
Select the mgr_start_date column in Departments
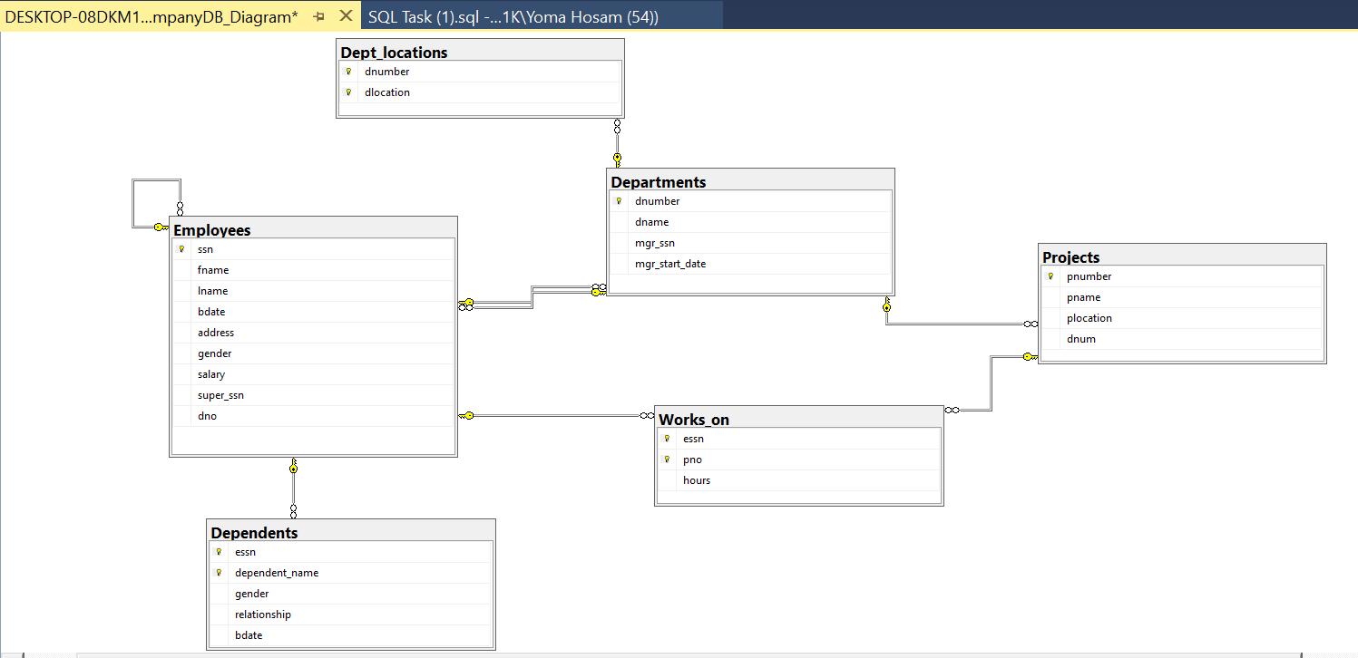670,264
